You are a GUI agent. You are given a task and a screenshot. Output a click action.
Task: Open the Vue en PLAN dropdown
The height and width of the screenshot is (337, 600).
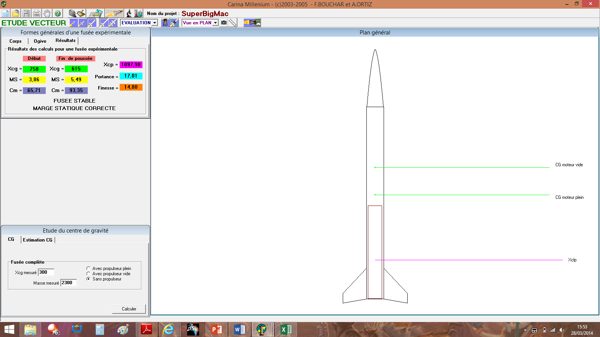(215, 23)
